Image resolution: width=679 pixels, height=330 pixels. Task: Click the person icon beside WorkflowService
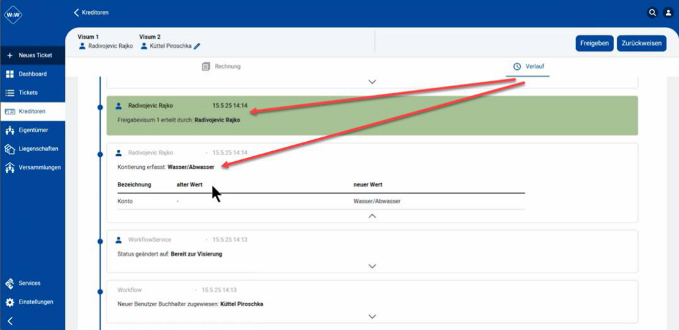tap(118, 239)
